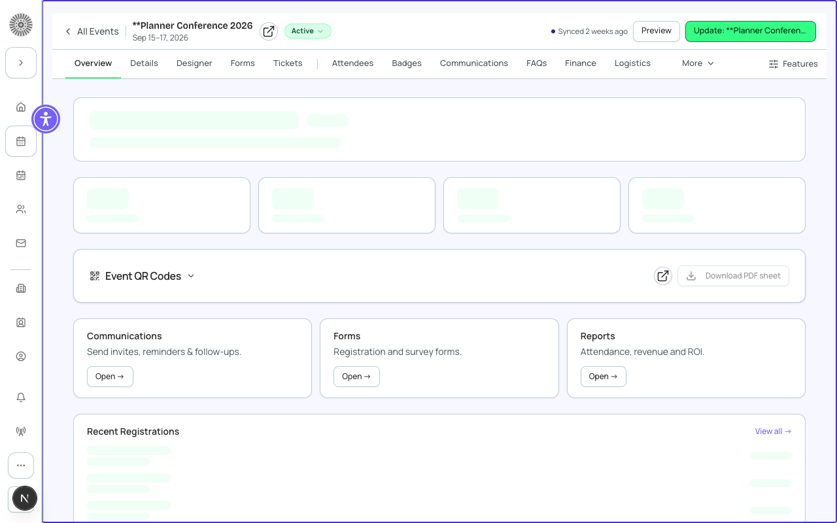Go back to All Events
Image resolution: width=837 pixels, height=523 pixels.
(92, 31)
